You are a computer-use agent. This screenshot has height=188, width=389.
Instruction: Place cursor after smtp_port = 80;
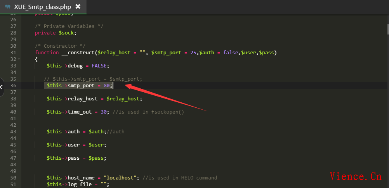pyautogui.click(x=113, y=86)
